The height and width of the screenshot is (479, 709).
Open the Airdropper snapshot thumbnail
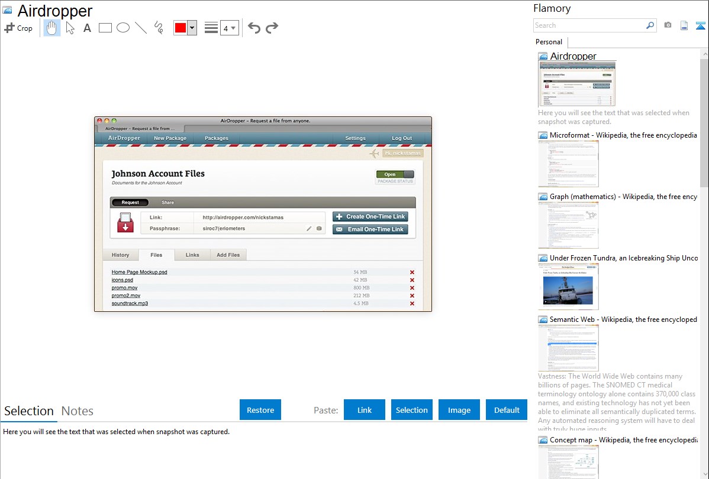[577, 83]
